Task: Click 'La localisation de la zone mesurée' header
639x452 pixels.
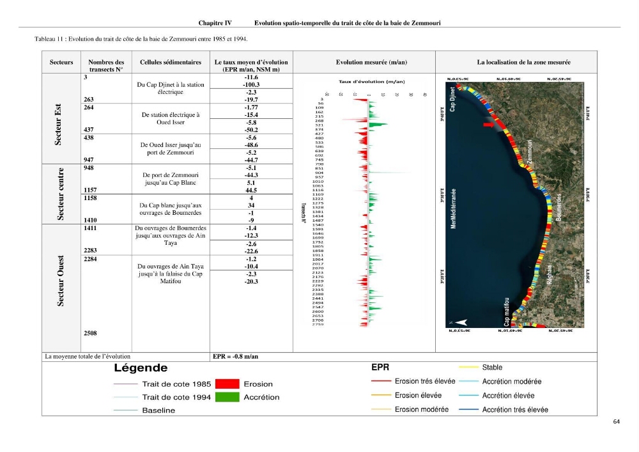Action: tap(524, 63)
